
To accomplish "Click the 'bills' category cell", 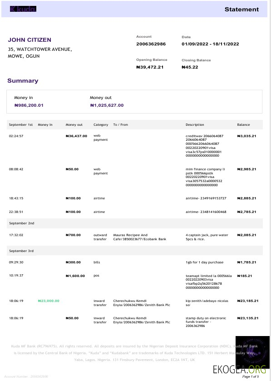I will coord(97,262).
